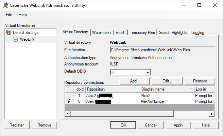This screenshot has width=223, height=136.
Task: Click the Log in cell for AlexNoNumber row
Action: pyautogui.click(x=204, y=101)
